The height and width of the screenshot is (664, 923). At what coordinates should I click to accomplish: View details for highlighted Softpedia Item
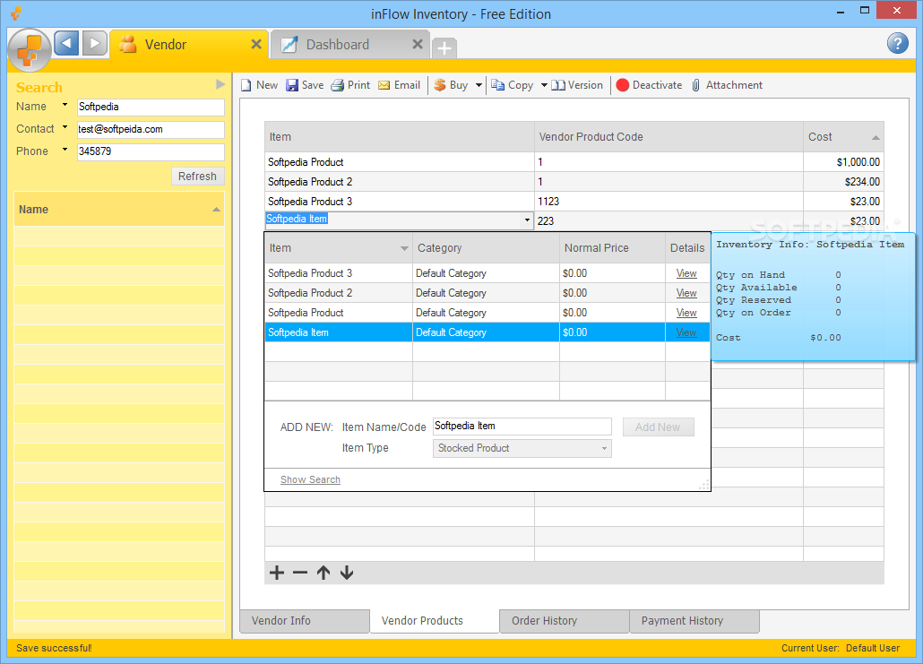click(x=686, y=332)
